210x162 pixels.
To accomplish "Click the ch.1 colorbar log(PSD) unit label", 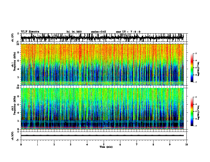I will [199, 69].
